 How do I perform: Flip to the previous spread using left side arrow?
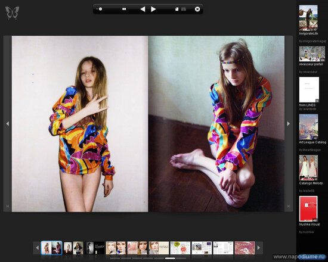click(8, 124)
